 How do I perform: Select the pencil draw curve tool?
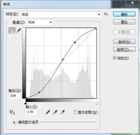[19, 31]
